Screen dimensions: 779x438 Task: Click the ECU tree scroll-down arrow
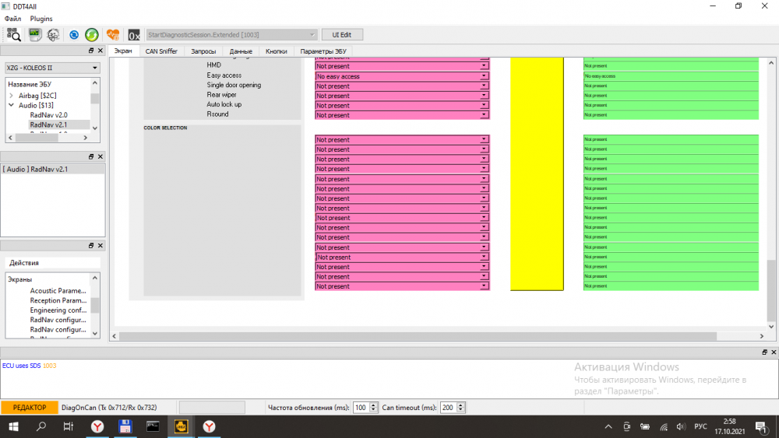(95, 128)
